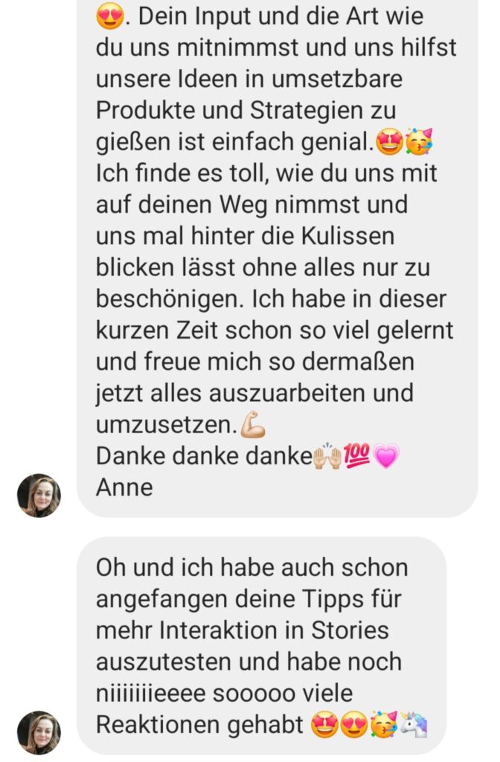Tap the flexed biceps emoji after 'umzusetzen.'
The height and width of the screenshot is (762, 500).
point(253,424)
